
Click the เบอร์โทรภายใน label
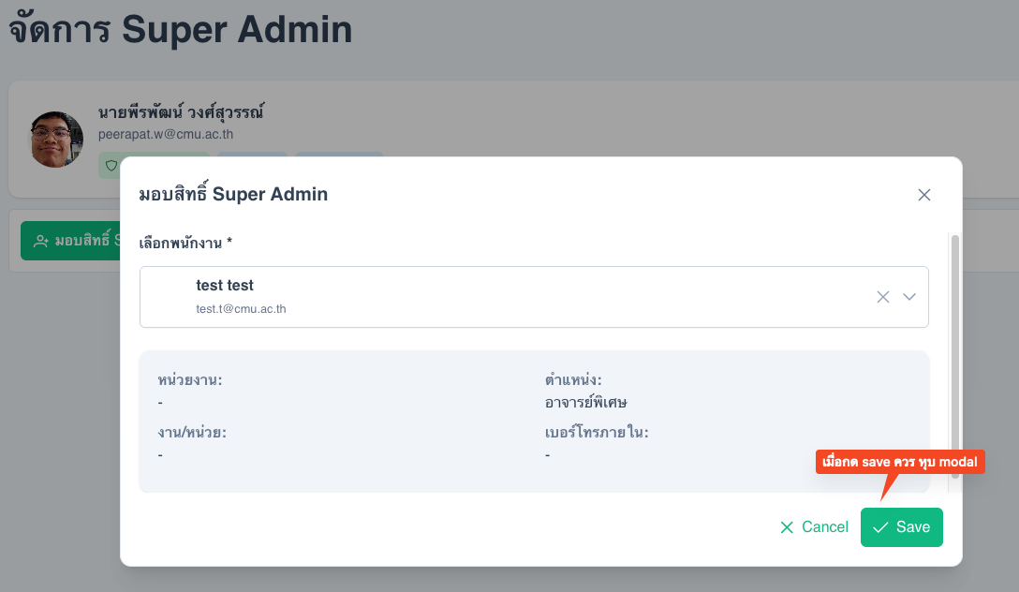tap(597, 432)
